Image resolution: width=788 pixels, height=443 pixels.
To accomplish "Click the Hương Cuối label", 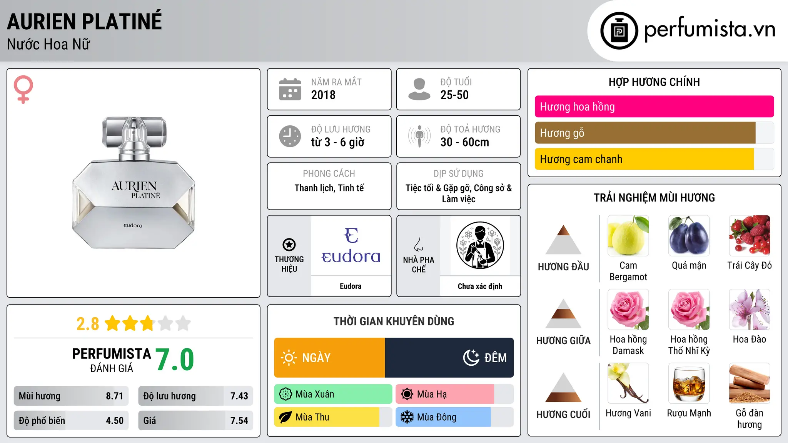I will coord(563,415).
